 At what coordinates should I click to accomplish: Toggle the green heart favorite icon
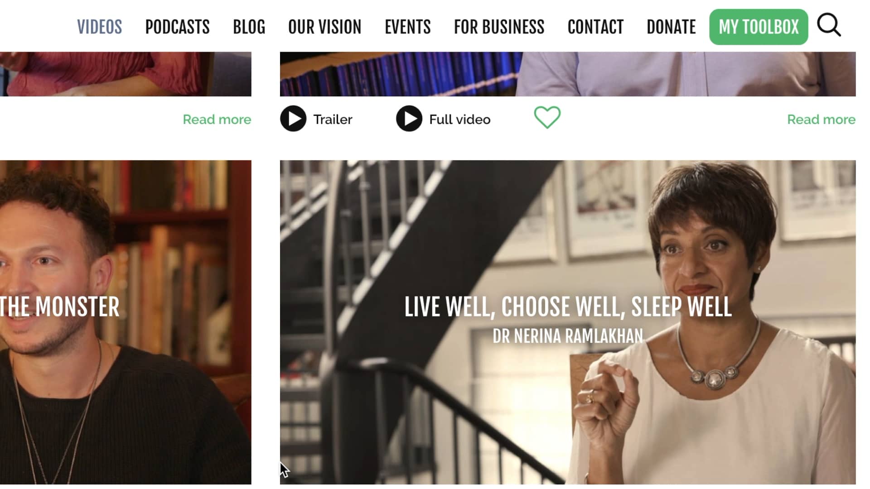coord(547,117)
